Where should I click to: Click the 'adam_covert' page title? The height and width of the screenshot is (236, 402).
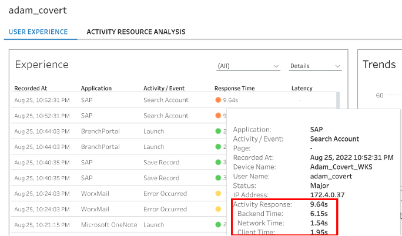tap(38, 10)
